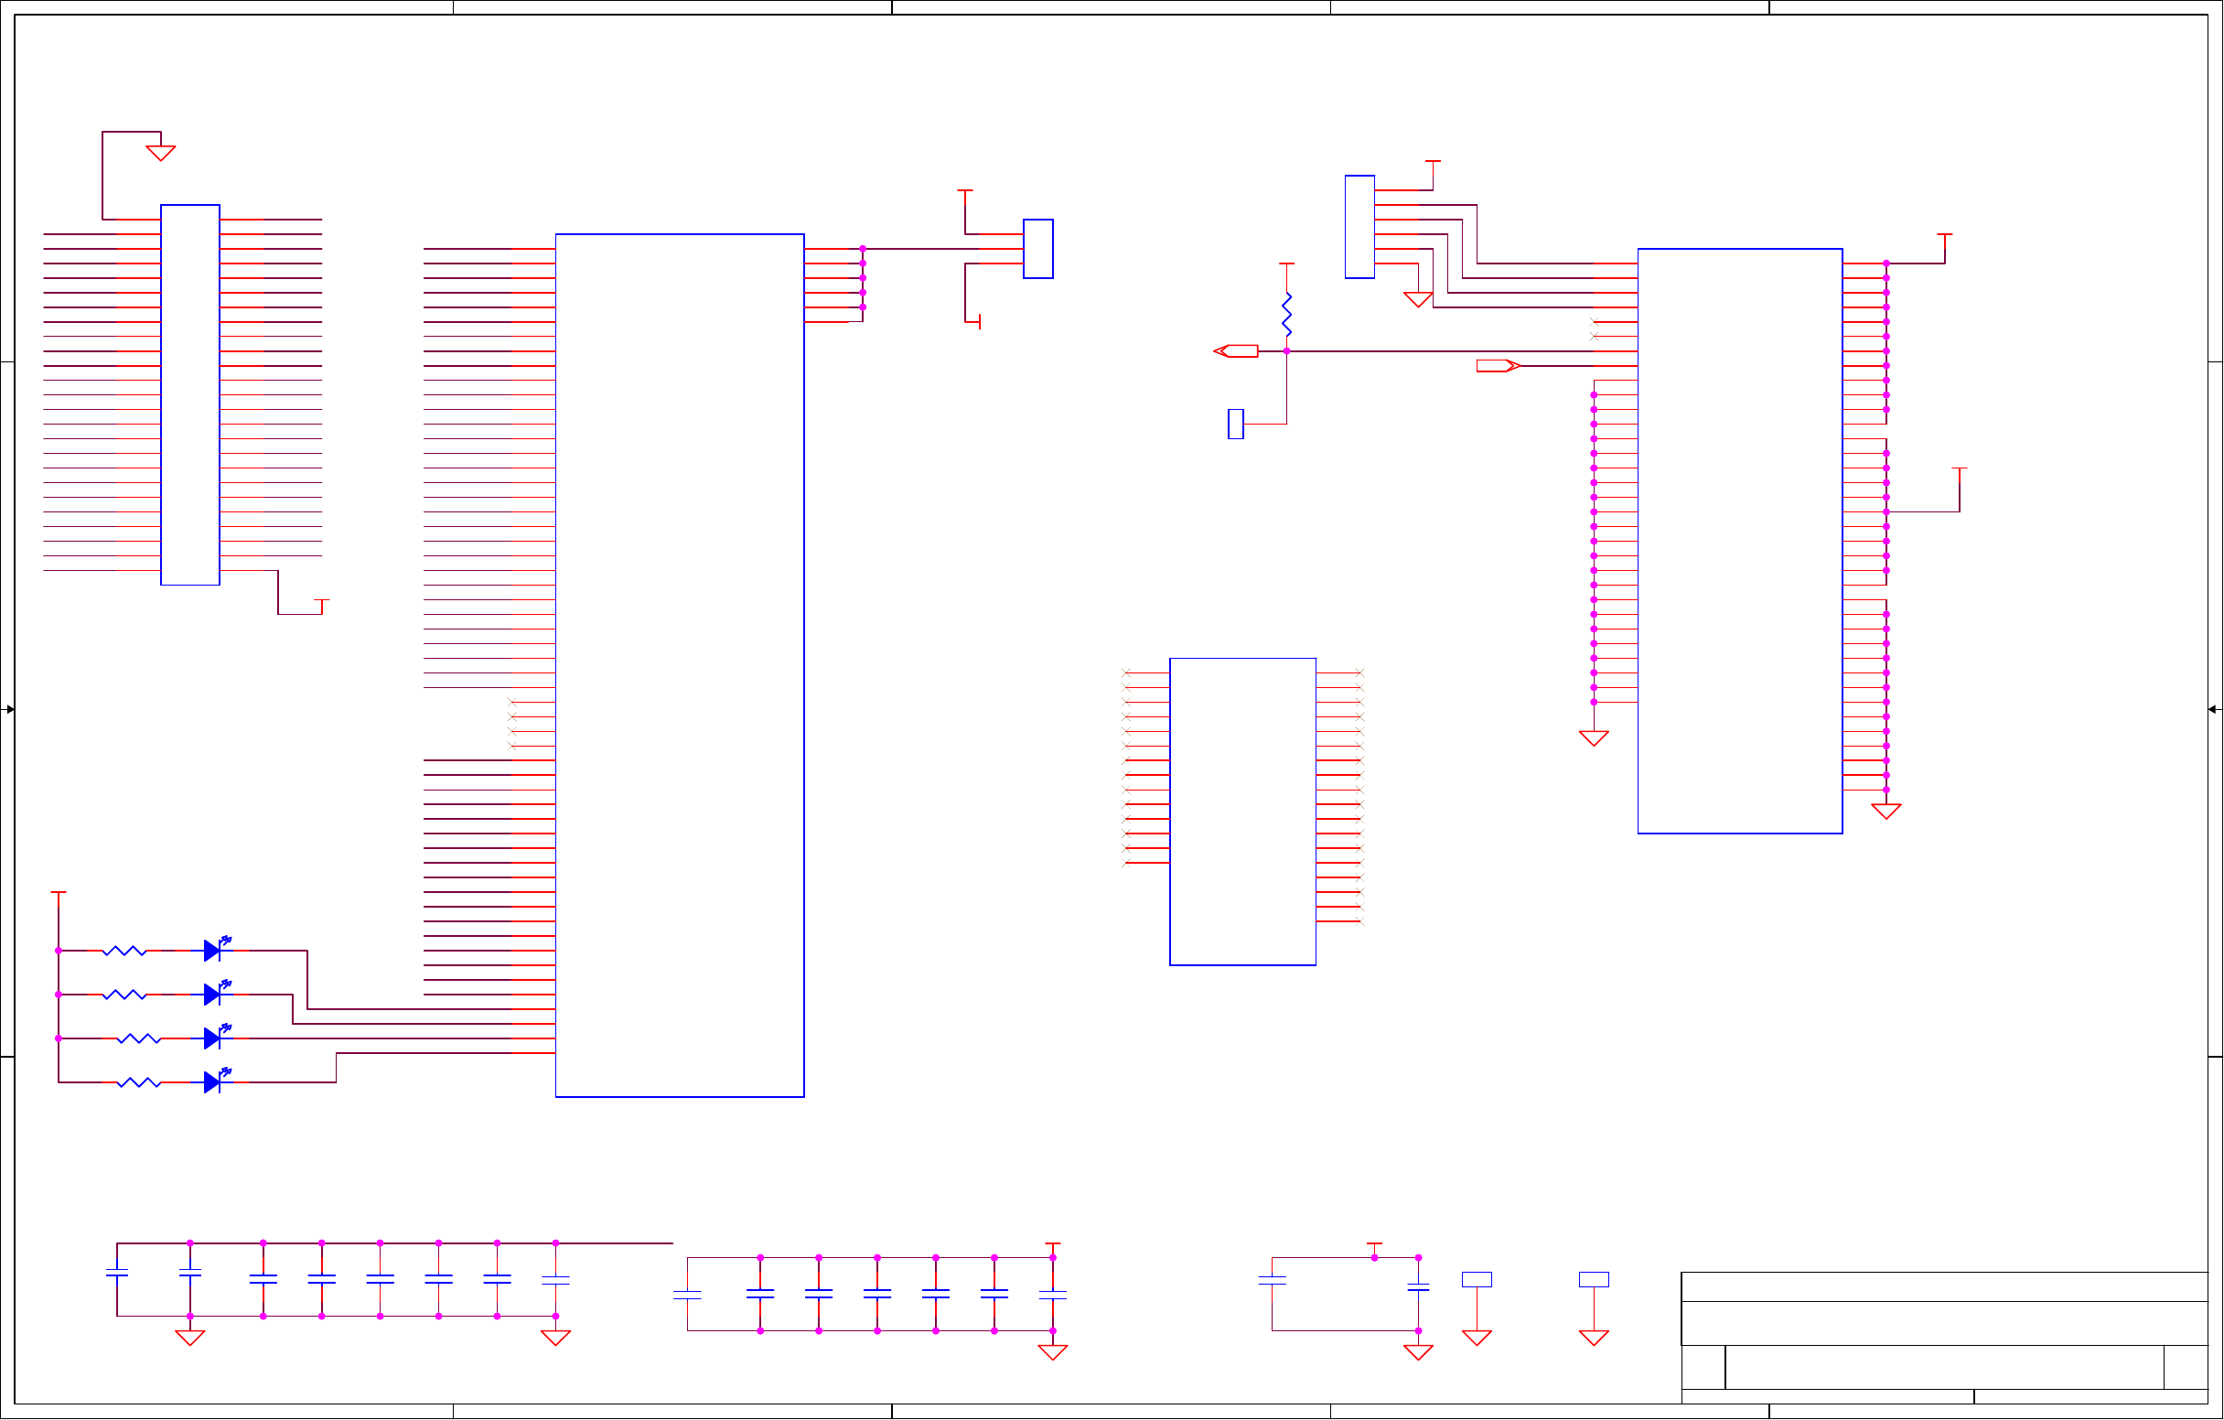Select the resistor feeding the topmost LED
Screen dimensions: 2224x1420
[124, 951]
